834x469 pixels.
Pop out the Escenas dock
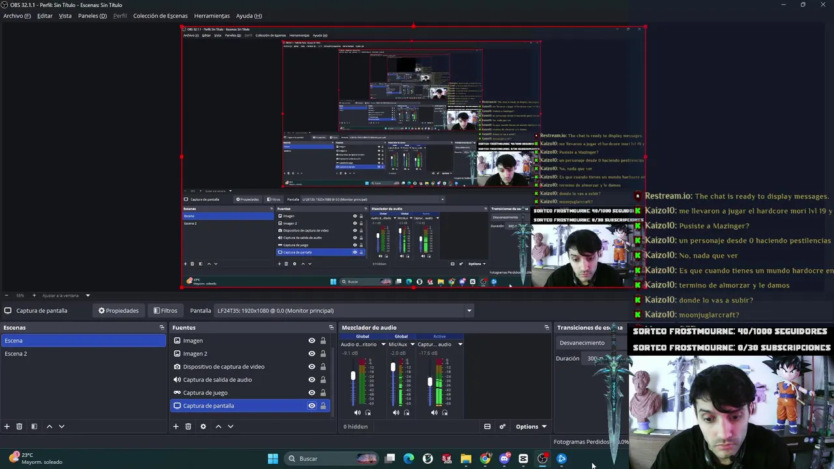(162, 328)
